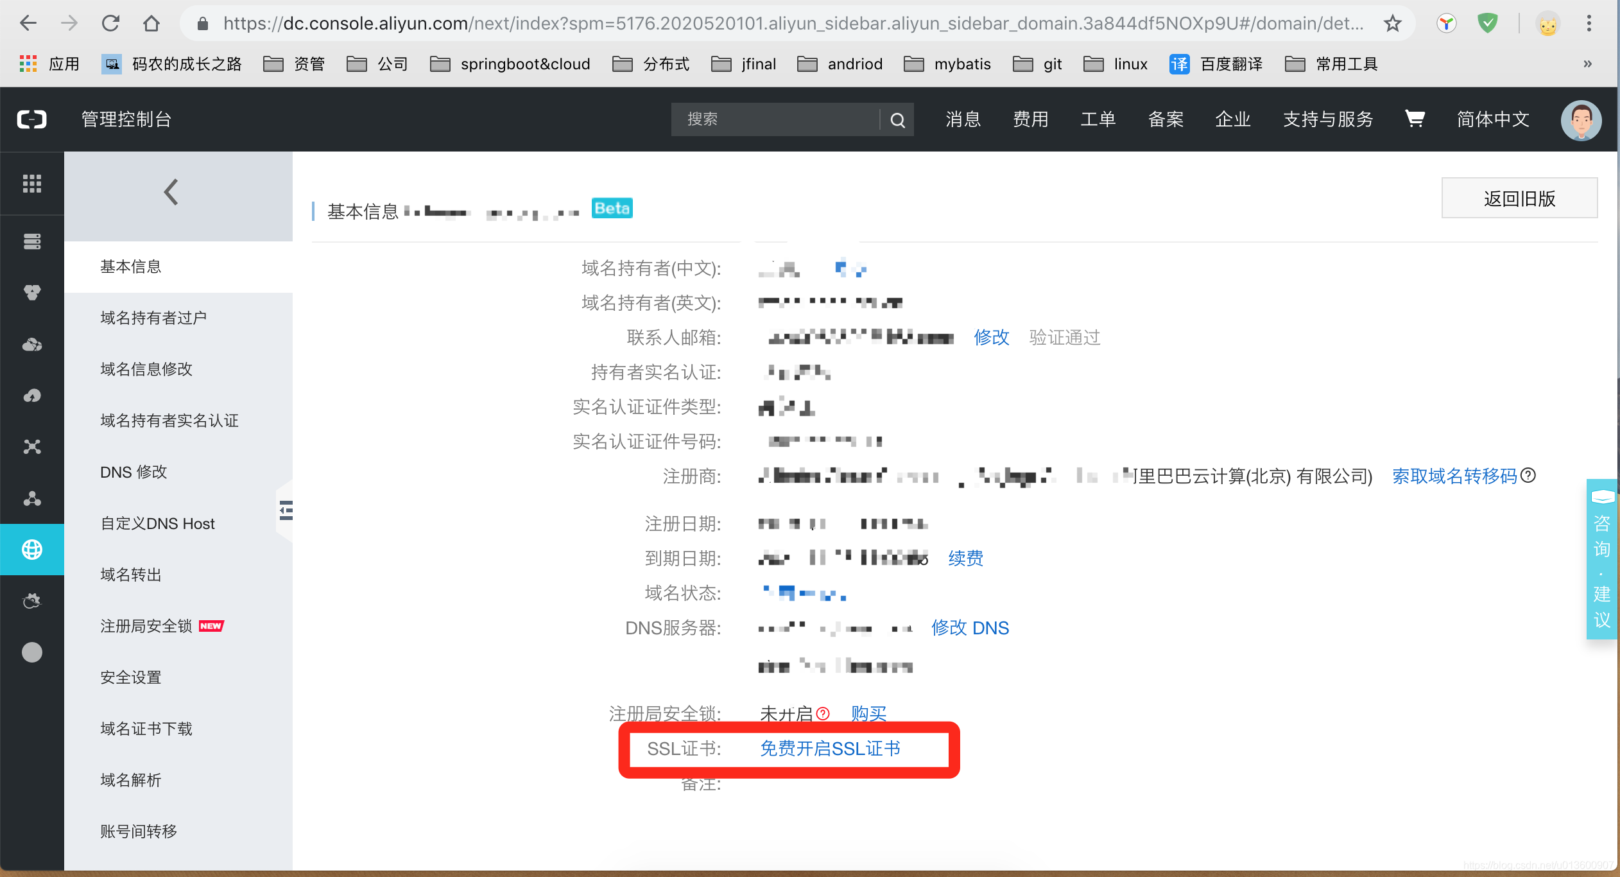Open 工单 in header
Screen dimensions: 1620x877
tap(1098, 119)
